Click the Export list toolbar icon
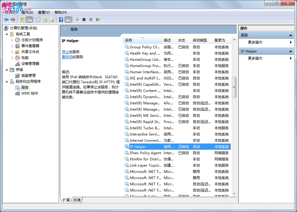297x212 pixels. pos(52,20)
